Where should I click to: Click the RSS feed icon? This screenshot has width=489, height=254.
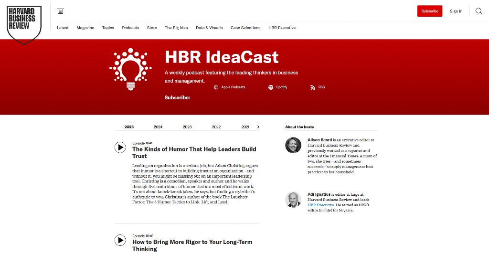tap(313, 87)
